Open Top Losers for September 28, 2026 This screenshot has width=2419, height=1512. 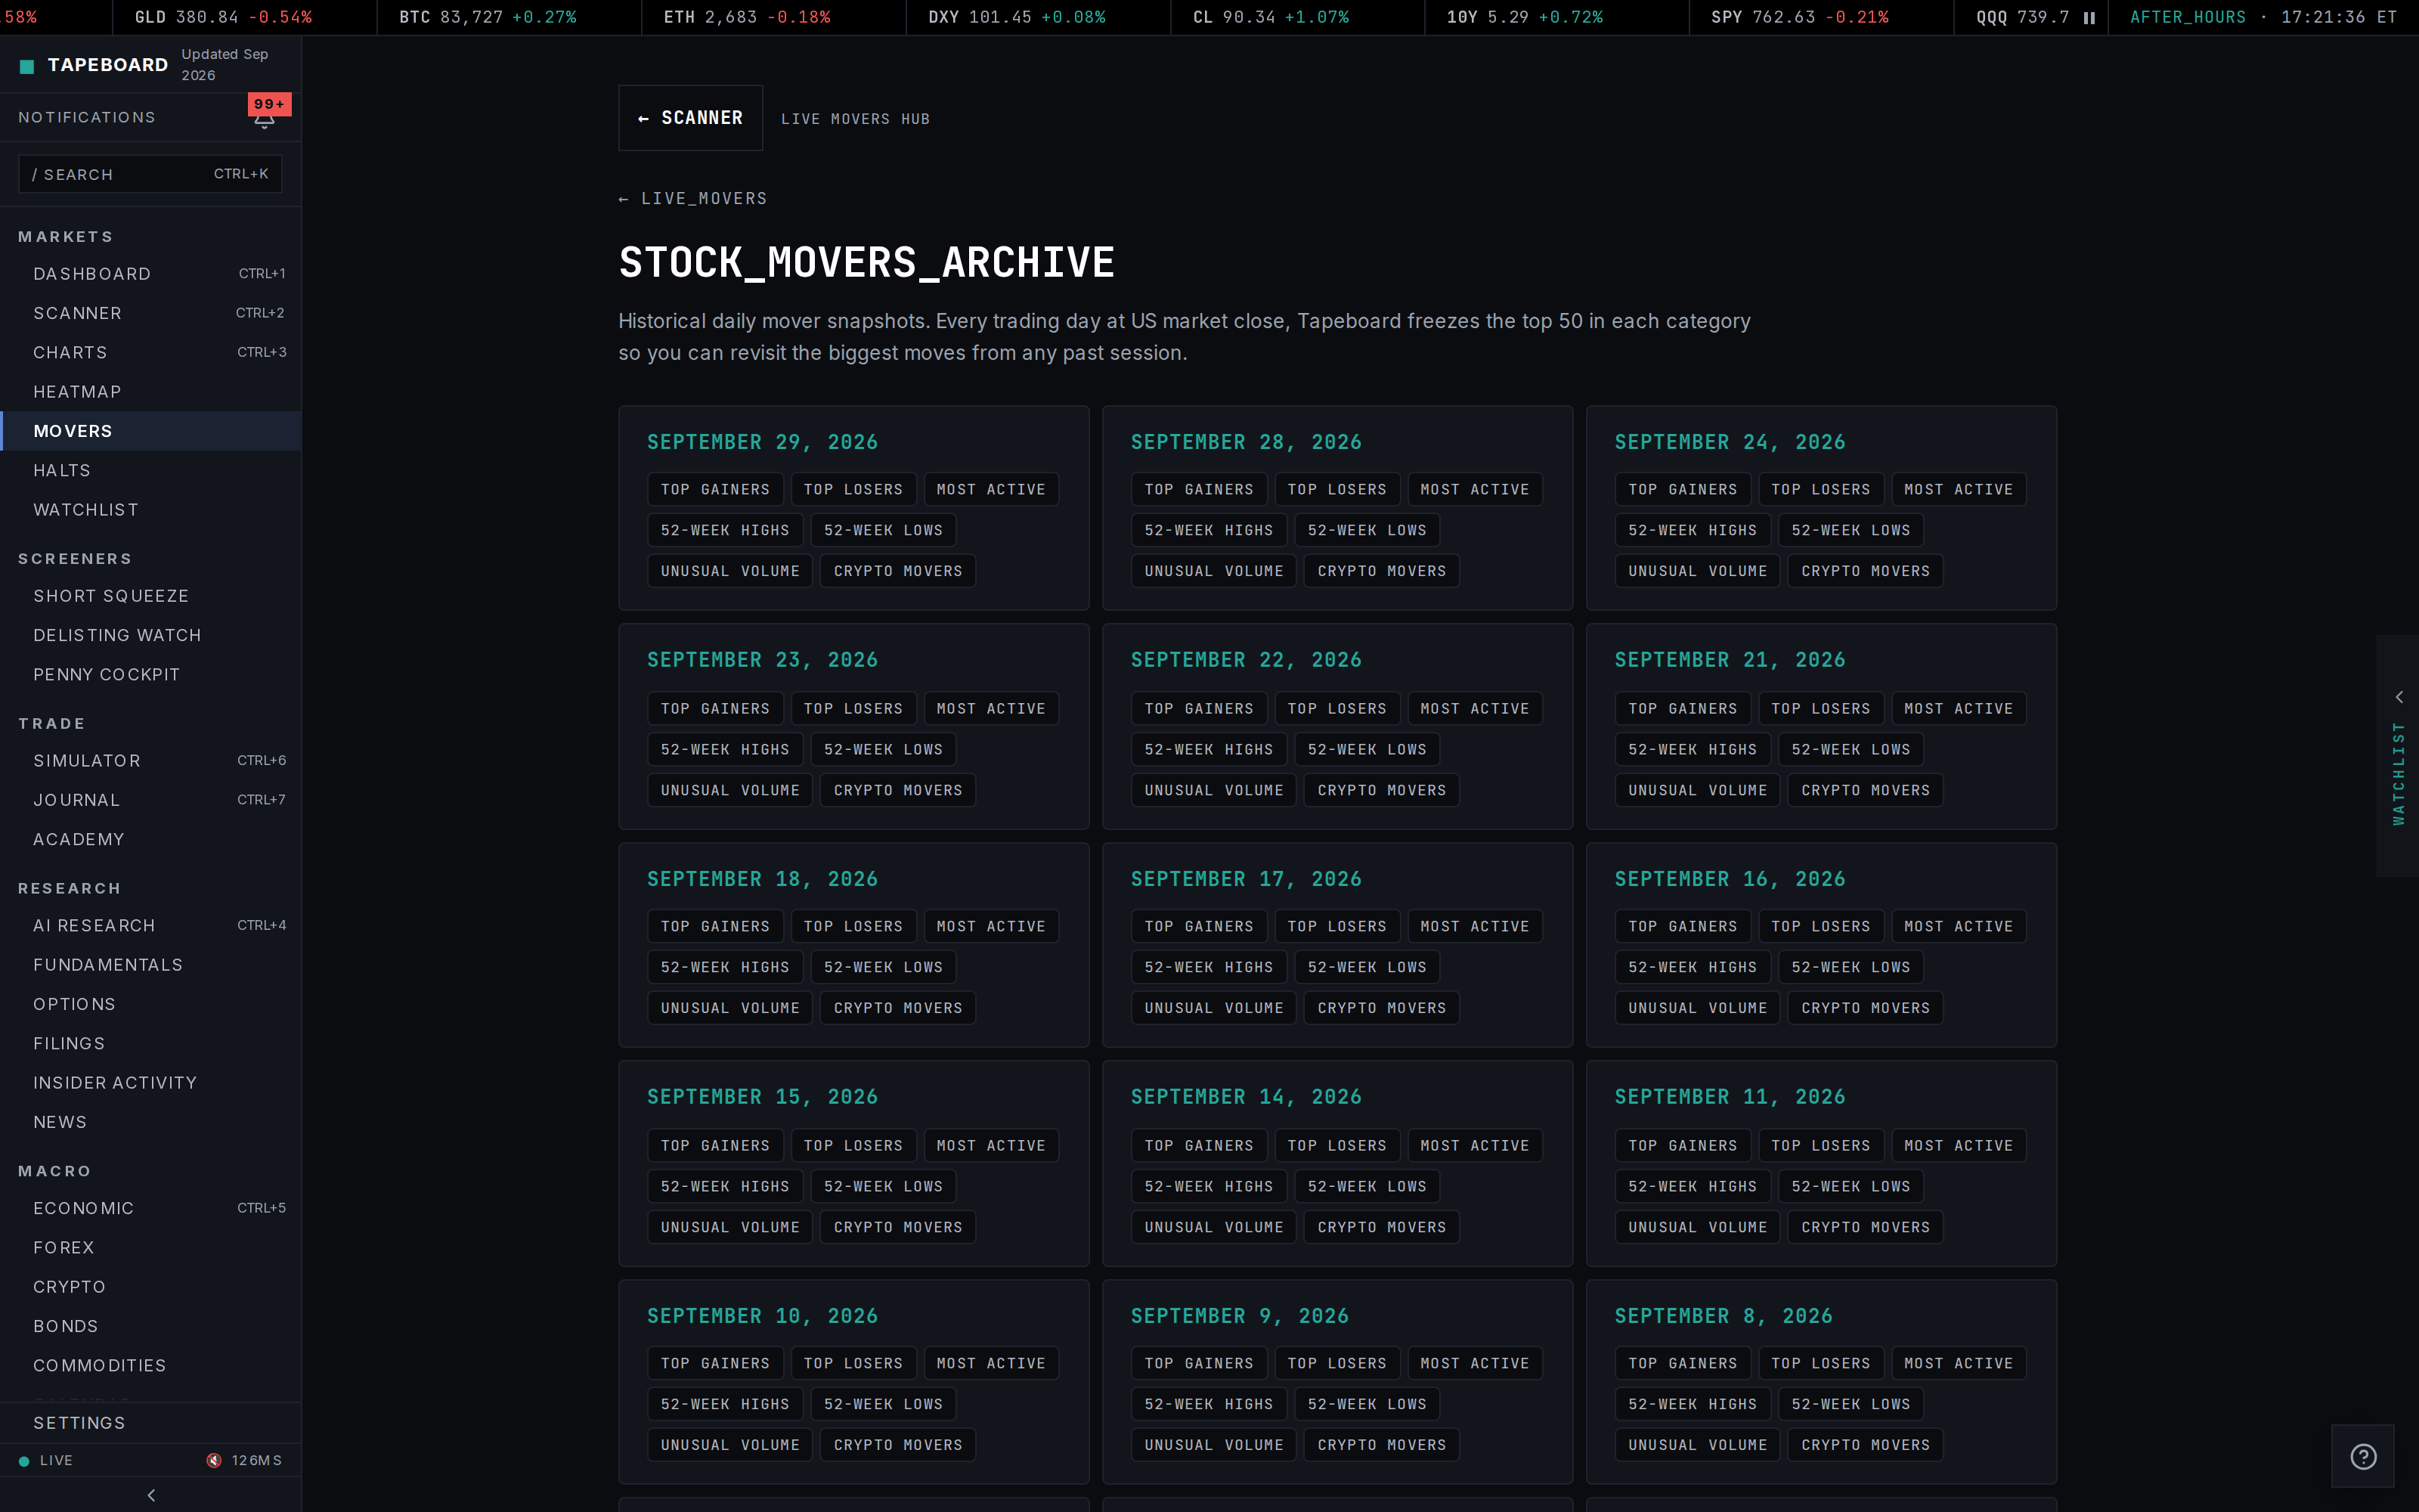tap(1337, 489)
